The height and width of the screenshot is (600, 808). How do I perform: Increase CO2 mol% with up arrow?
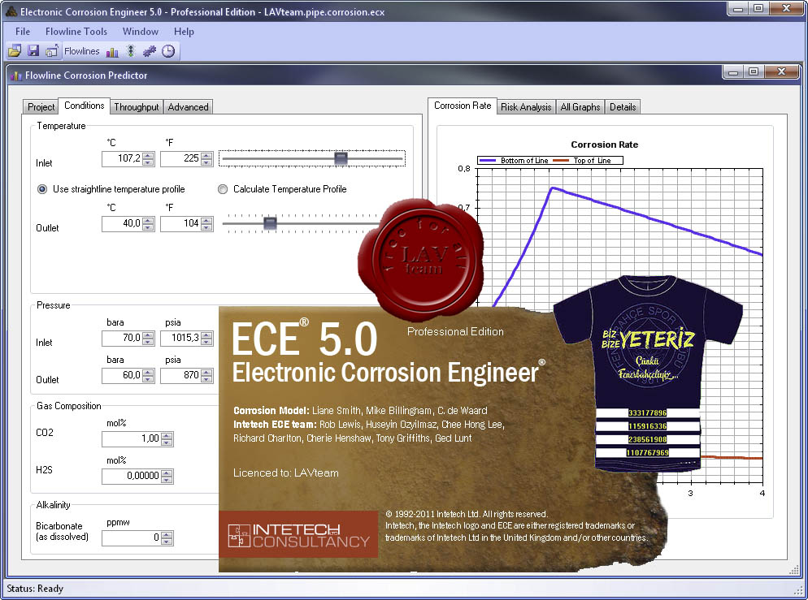[167, 436]
